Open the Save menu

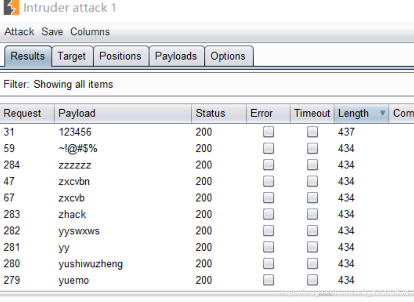coord(52,32)
